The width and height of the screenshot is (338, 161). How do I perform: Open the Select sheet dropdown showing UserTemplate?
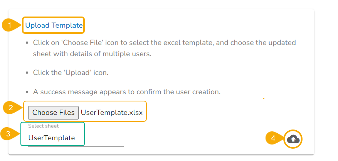(52, 138)
